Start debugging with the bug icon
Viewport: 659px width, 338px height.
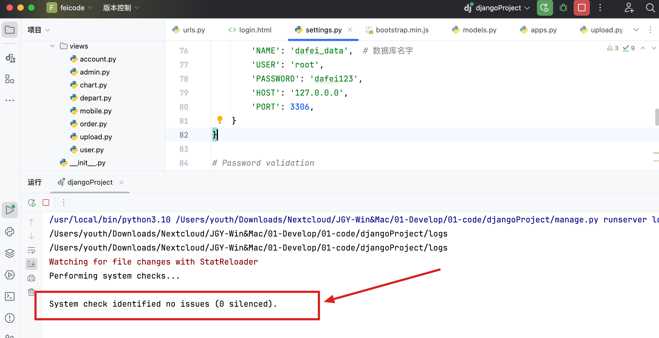pyautogui.click(x=563, y=8)
